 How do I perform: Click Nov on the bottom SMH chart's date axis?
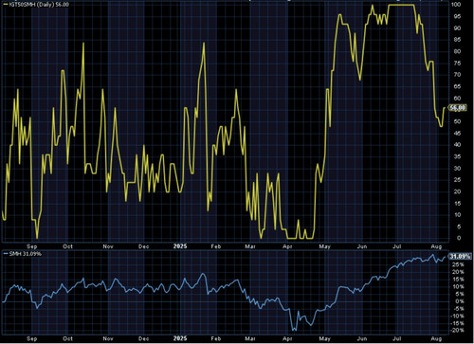108,338
